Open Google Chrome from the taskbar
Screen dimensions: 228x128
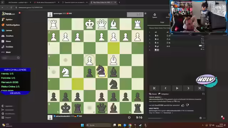click(130, 125)
